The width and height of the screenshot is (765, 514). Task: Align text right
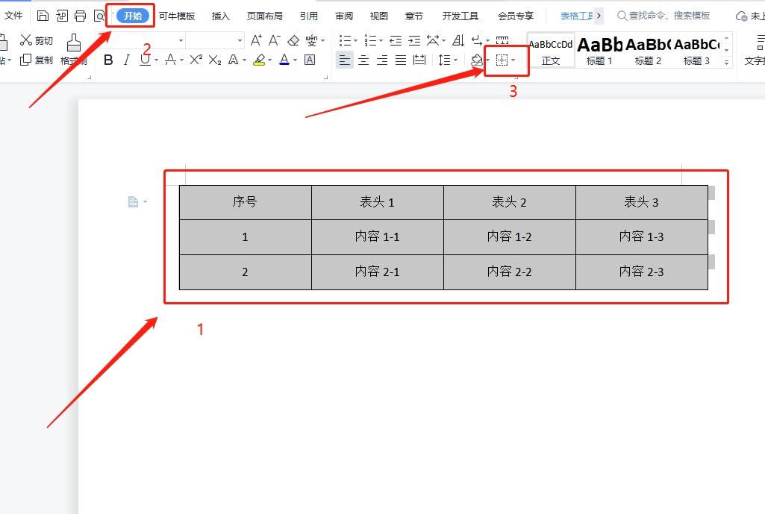382,60
